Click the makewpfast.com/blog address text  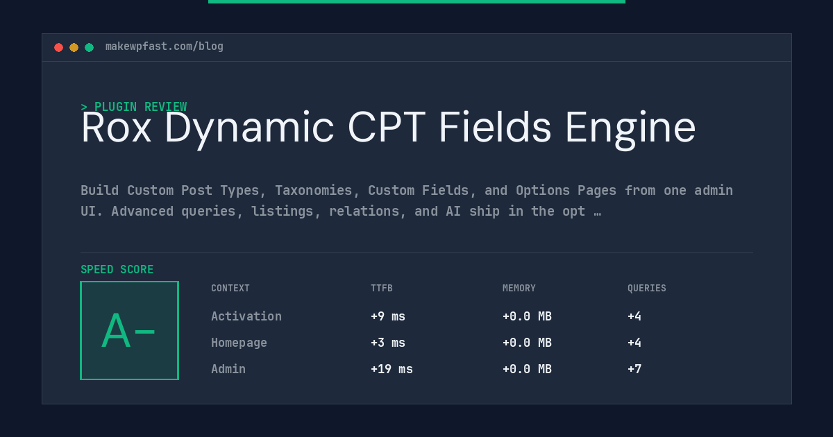pos(165,46)
